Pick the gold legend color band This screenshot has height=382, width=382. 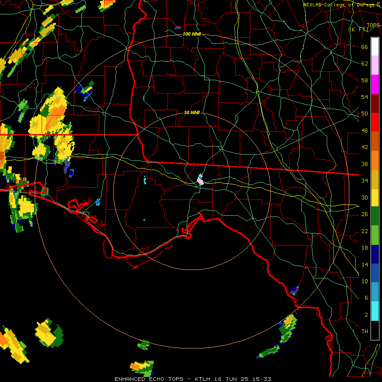375,179
